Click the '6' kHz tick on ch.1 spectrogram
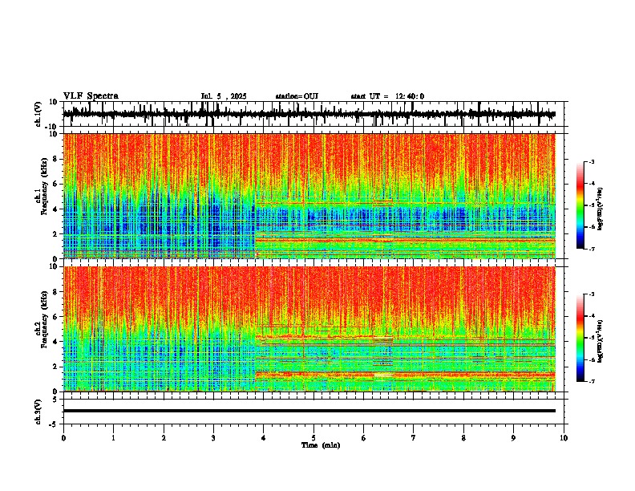 point(56,185)
